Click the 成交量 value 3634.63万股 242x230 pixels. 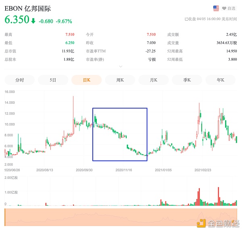click(227, 43)
